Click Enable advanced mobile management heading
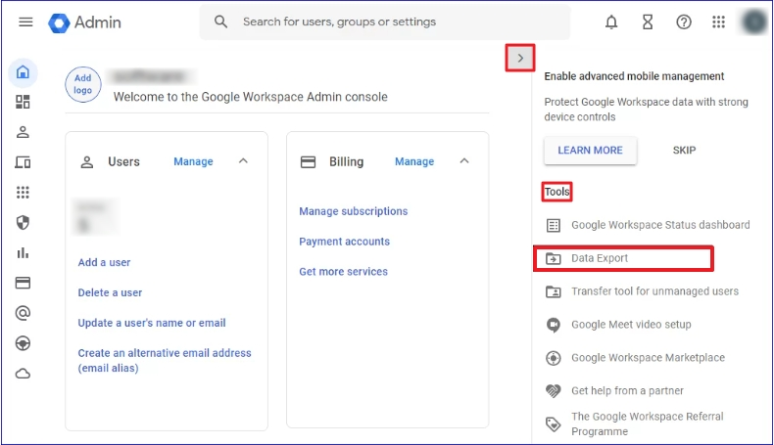The width and height of the screenshot is (774, 445). [x=634, y=76]
